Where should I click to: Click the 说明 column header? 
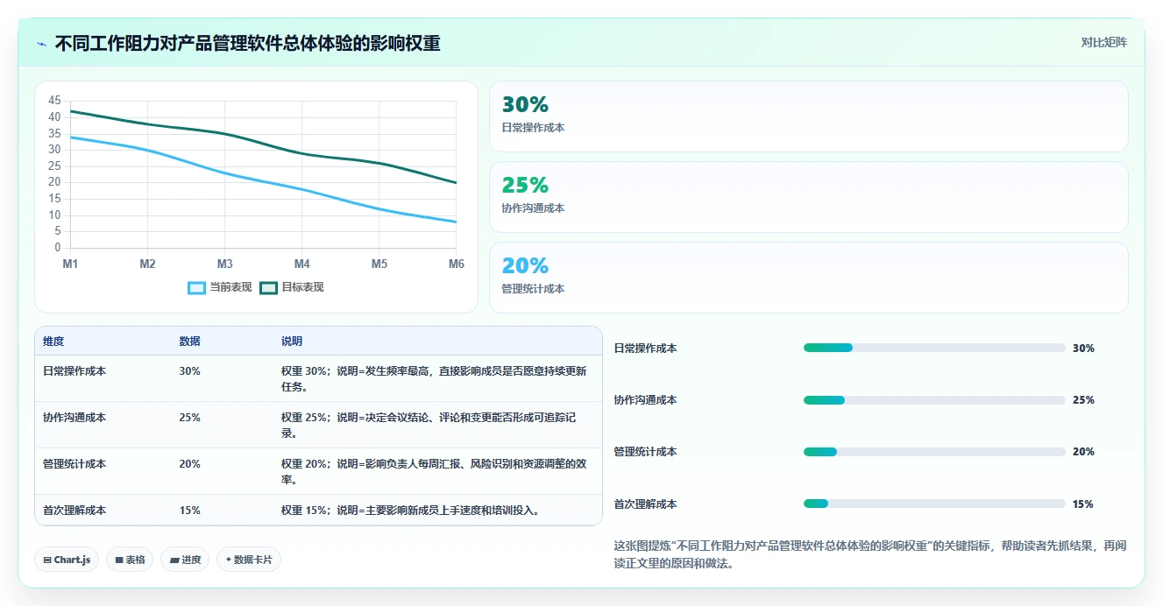(x=292, y=341)
